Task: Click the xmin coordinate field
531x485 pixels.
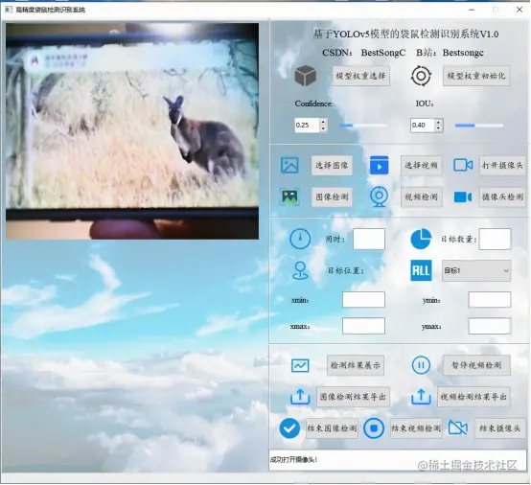Action: click(x=363, y=299)
